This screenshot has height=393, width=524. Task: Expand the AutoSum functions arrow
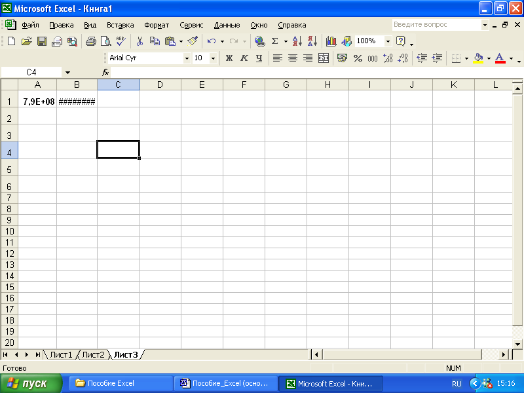[286, 41]
